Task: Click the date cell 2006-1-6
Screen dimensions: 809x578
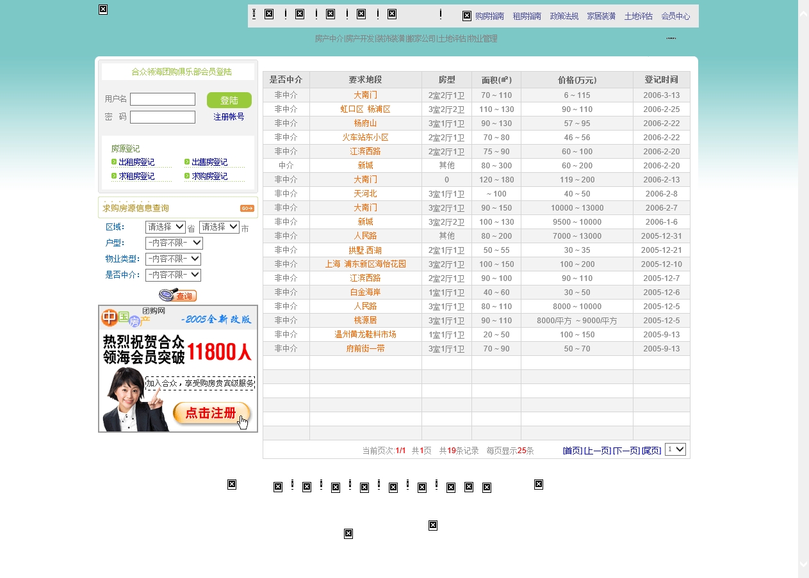Action: [x=662, y=222]
